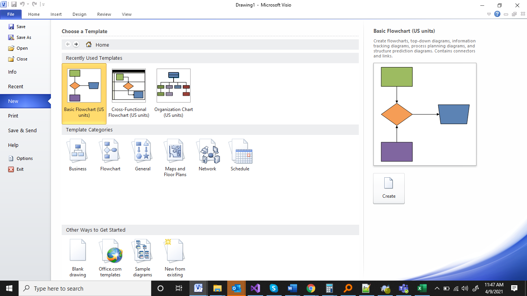527x296 pixels.
Task: Show hidden system tray icons
Action: point(437,288)
